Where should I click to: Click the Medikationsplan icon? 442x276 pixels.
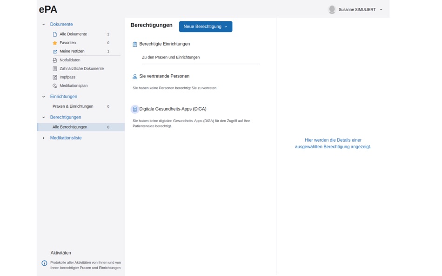point(54,85)
